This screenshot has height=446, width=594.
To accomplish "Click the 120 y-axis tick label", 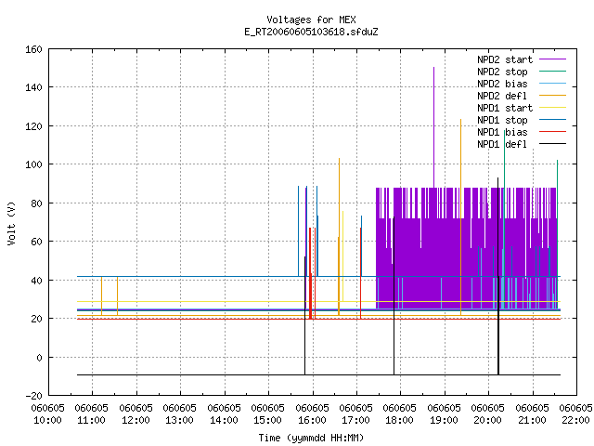I will point(33,126).
